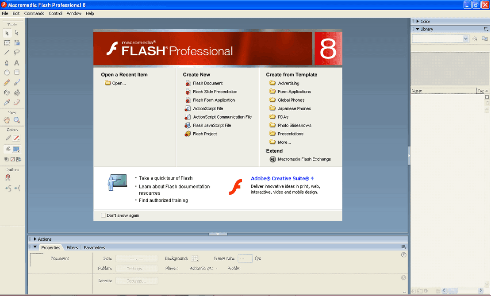This screenshot has height=296, width=491.
Task: Collapse the Properties panel triangle
Action: 35,247
